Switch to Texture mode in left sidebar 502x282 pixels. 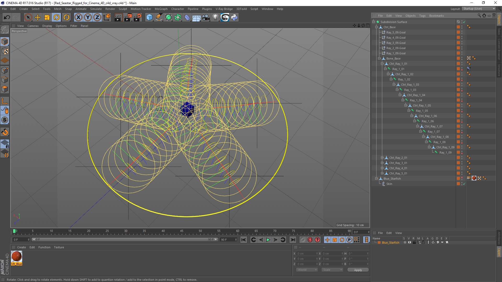5,51
